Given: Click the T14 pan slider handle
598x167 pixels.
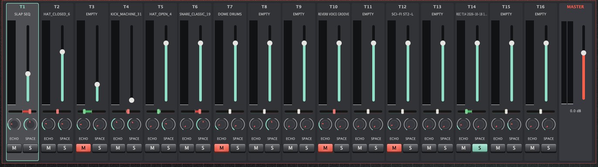Looking at the screenshot, I should (x=466, y=111).
